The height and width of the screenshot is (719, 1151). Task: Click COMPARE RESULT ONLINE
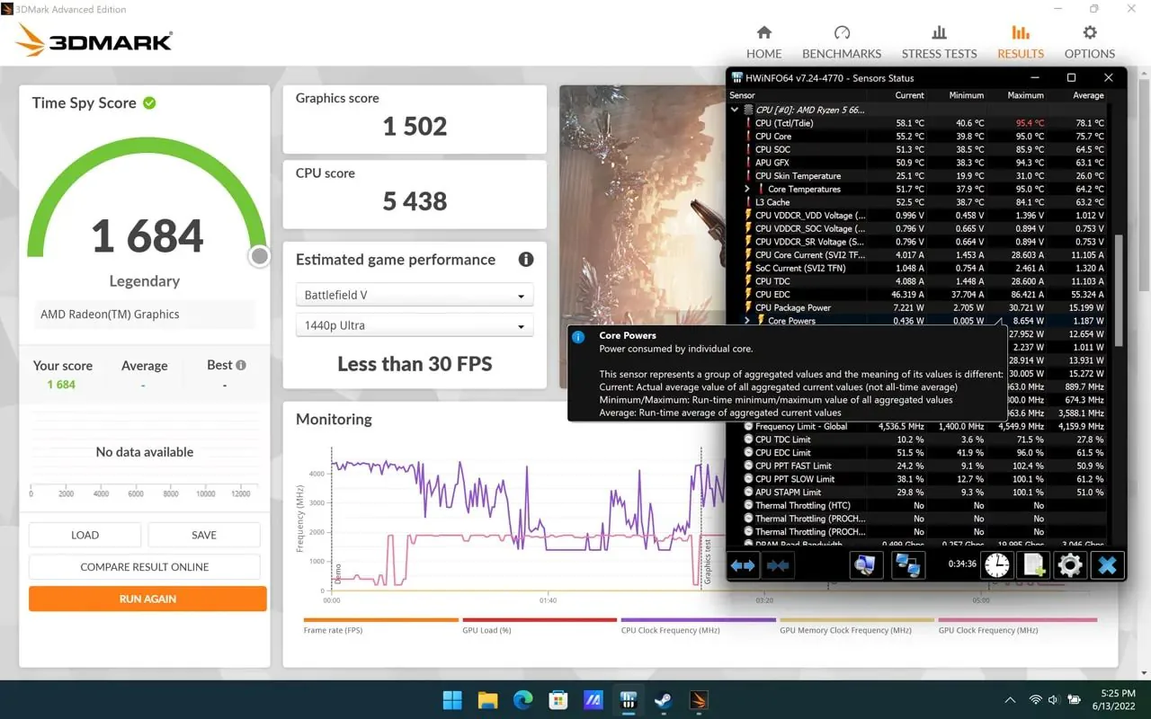pyautogui.click(x=145, y=567)
